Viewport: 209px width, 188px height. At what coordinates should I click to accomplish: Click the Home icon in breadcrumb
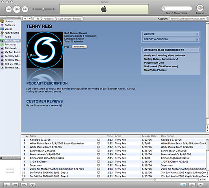(37, 19)
